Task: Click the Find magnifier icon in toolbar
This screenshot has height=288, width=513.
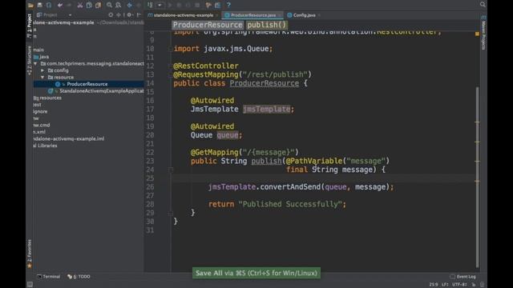Action: click(109, 5)
